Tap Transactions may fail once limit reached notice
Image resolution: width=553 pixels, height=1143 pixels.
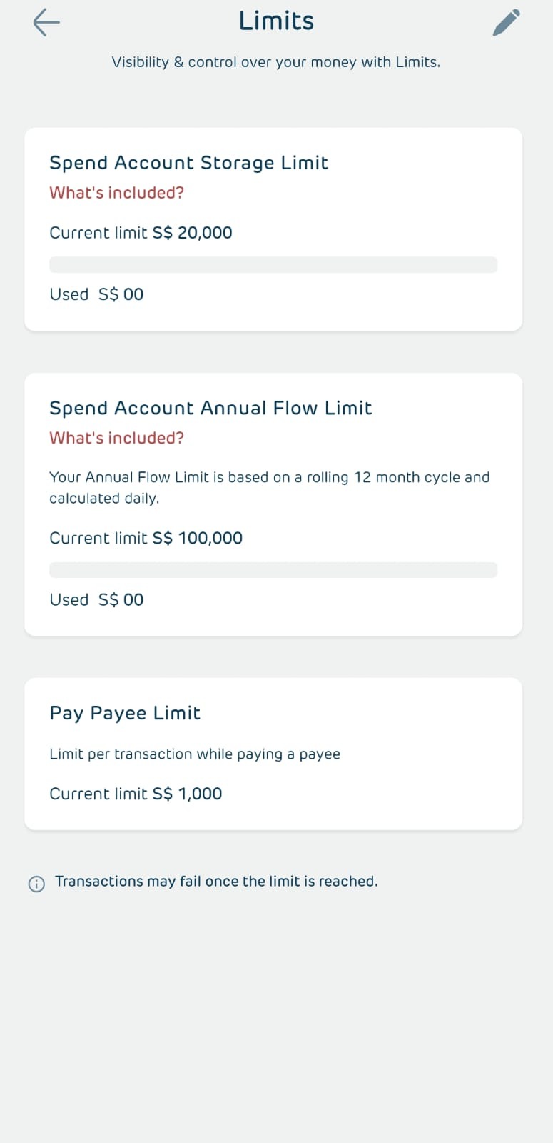click(x=216, y=882)
